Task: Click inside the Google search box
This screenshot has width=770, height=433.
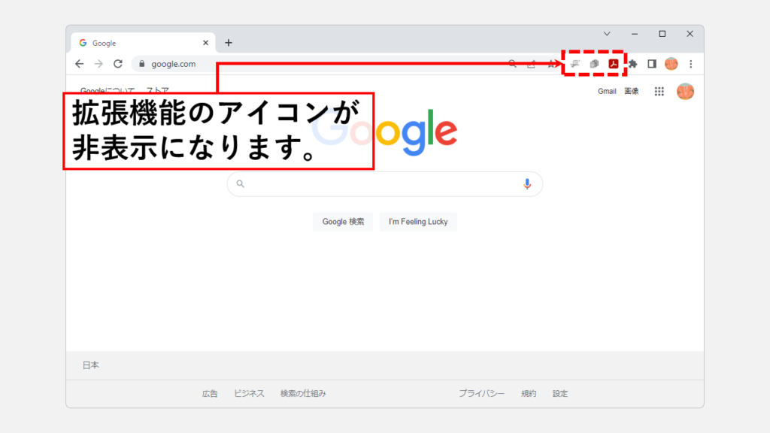Action: (383, 183)
